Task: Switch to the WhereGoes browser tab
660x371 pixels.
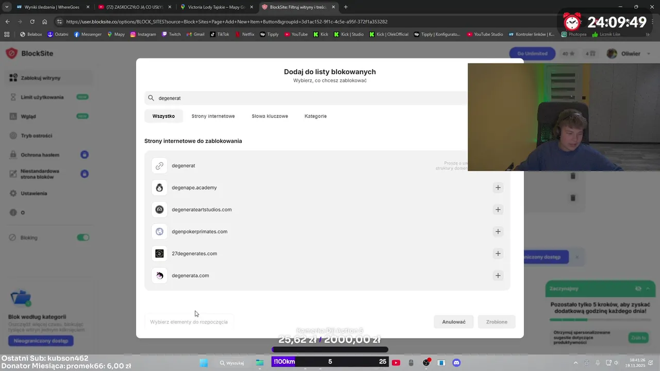Action: click(x=53, y=7)
